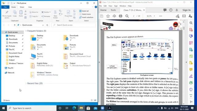Click the Acrobat bookmark star icon

pos(108,16)
